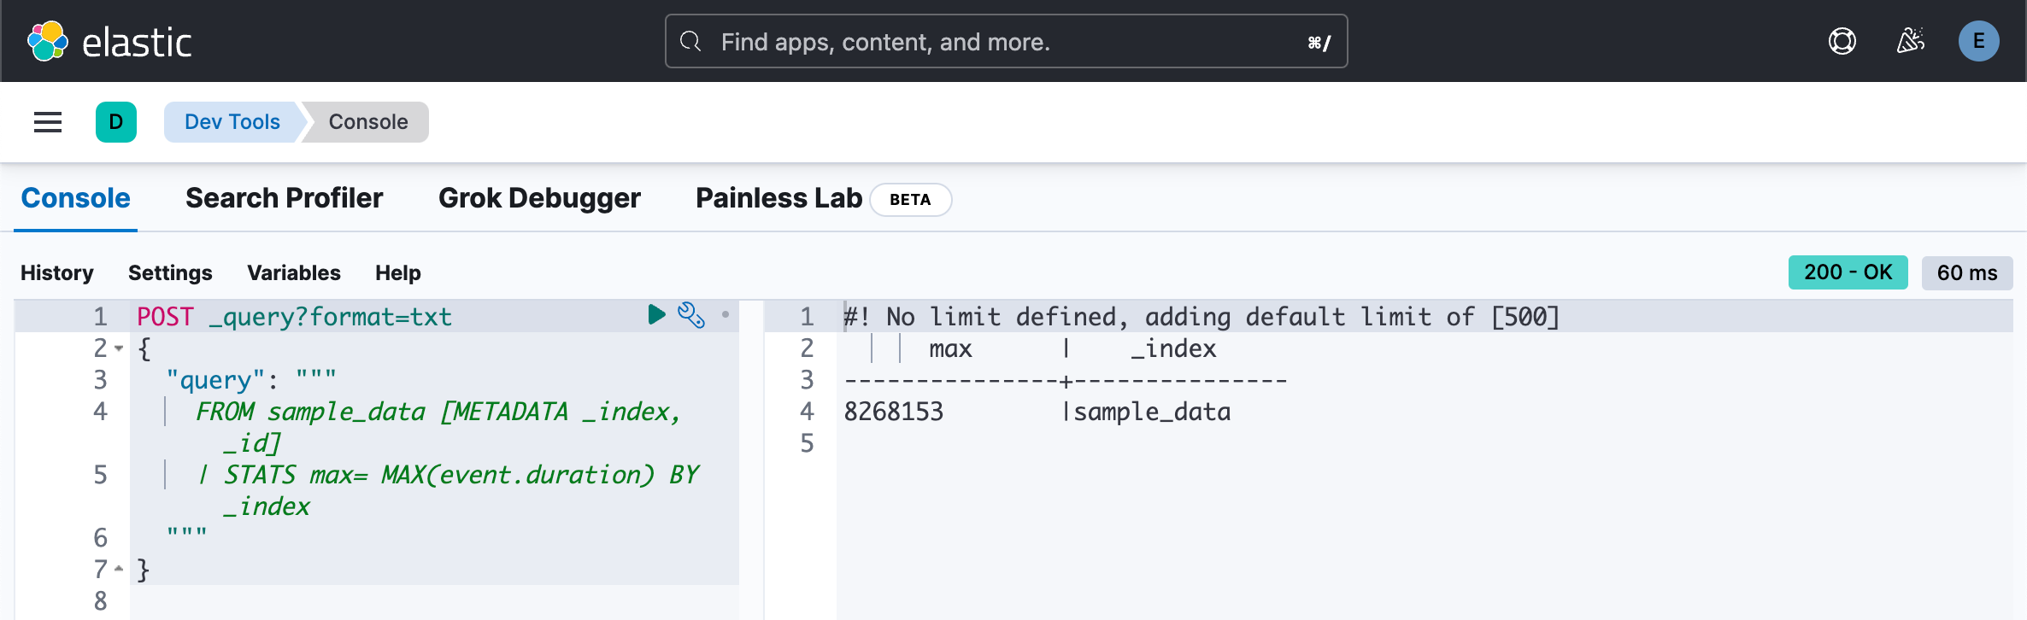2027x620 pixels.
Task: Open the hamburger navigation menu
Action: pyautogui.click(x=48, y=122)
